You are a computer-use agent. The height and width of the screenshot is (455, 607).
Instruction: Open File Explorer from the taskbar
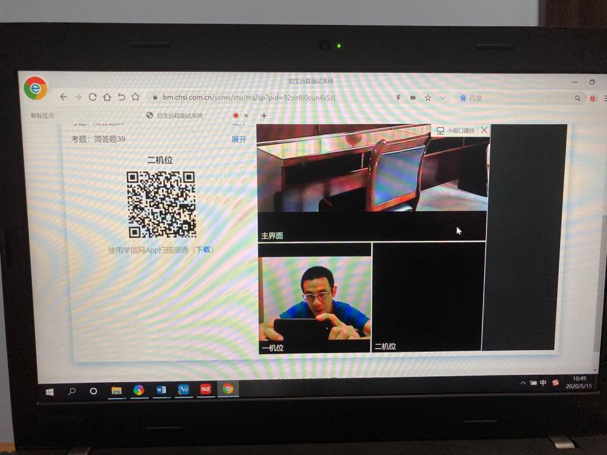coord(117,390)
